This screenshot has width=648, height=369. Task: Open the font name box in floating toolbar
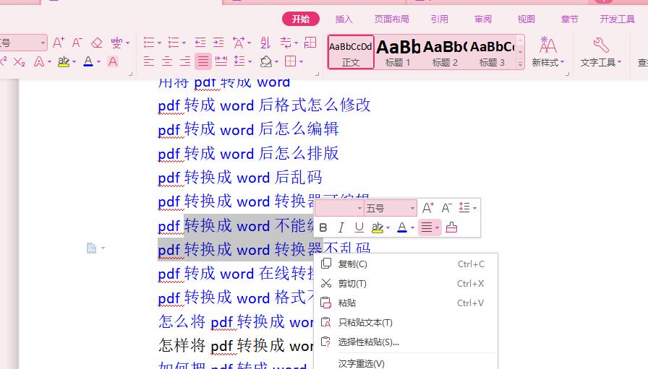(x=338, y=208)
